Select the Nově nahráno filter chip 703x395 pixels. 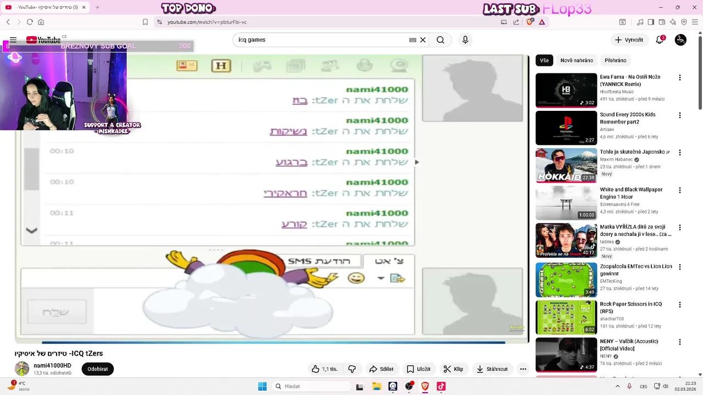coord(577,60)
